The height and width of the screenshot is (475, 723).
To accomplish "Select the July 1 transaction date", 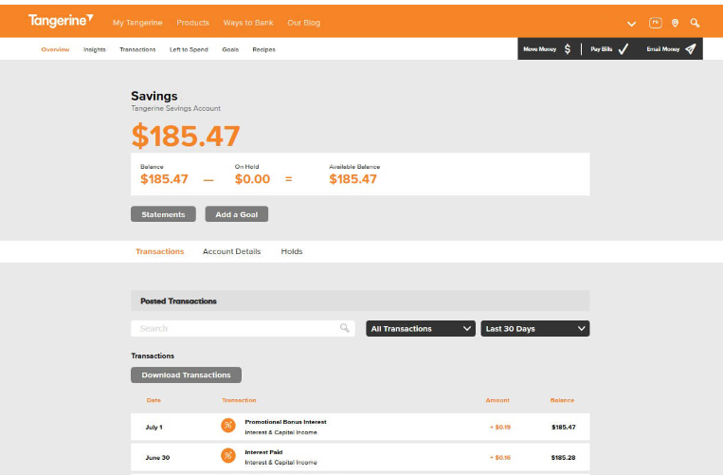I will click(154, 427).
